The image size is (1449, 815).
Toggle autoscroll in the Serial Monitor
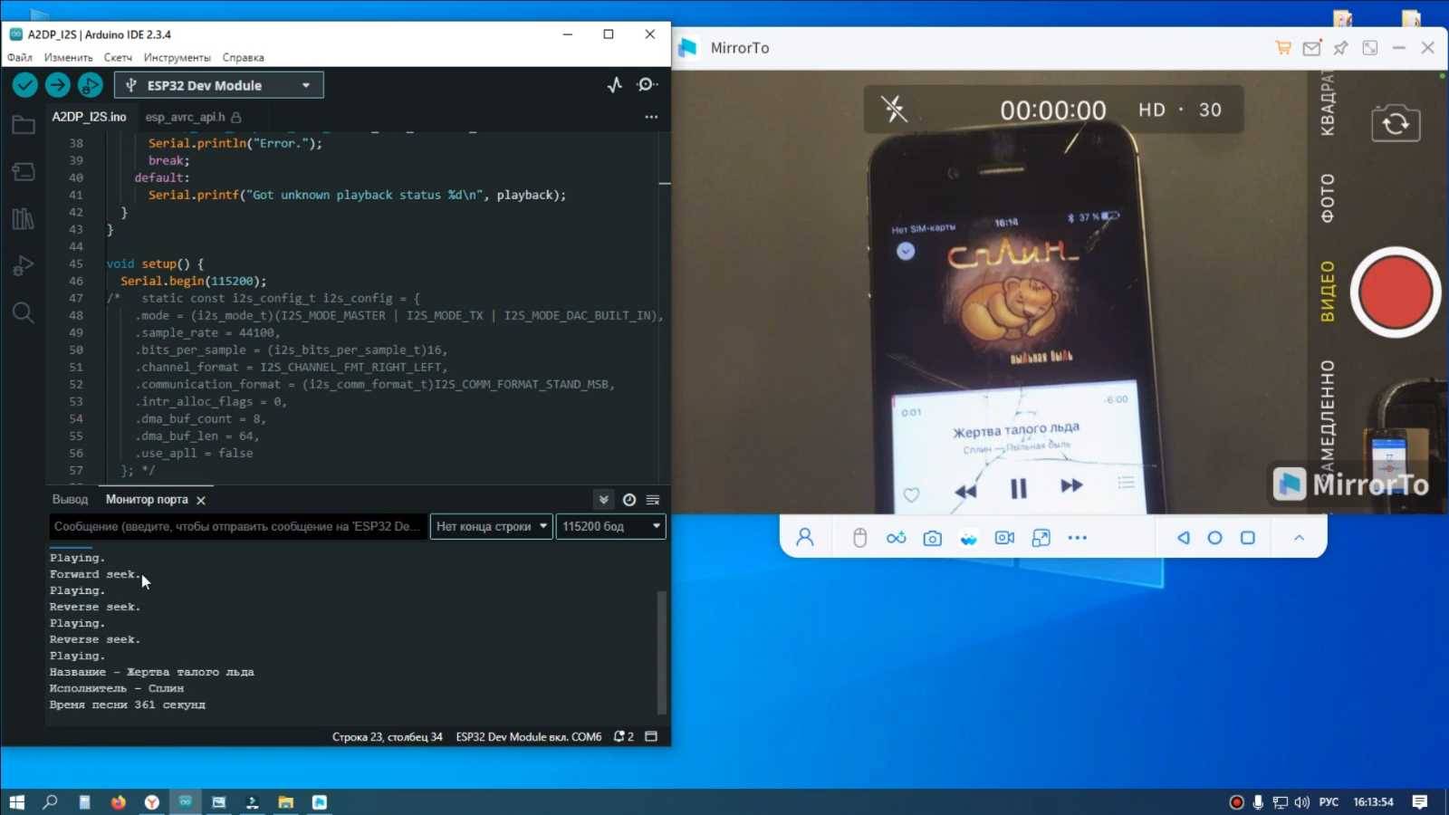point(603,499)
